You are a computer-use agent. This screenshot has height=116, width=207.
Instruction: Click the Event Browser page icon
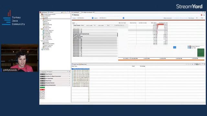pos(42,50)
